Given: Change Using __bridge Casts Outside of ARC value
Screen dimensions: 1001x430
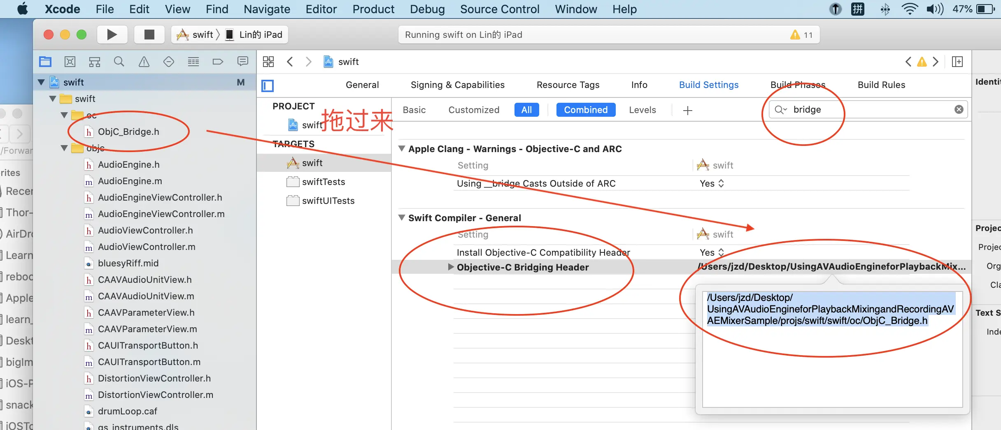Looking at the screenshot, I should [712, 183].
